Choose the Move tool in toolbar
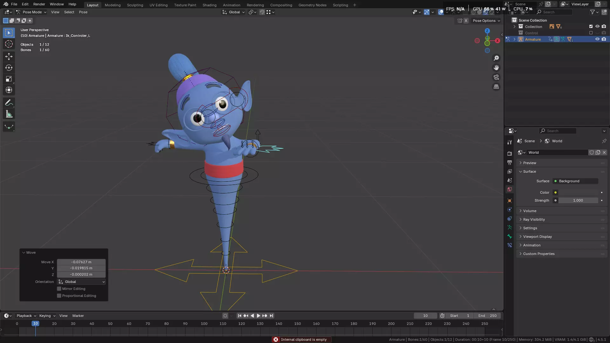 coord(9,57)
